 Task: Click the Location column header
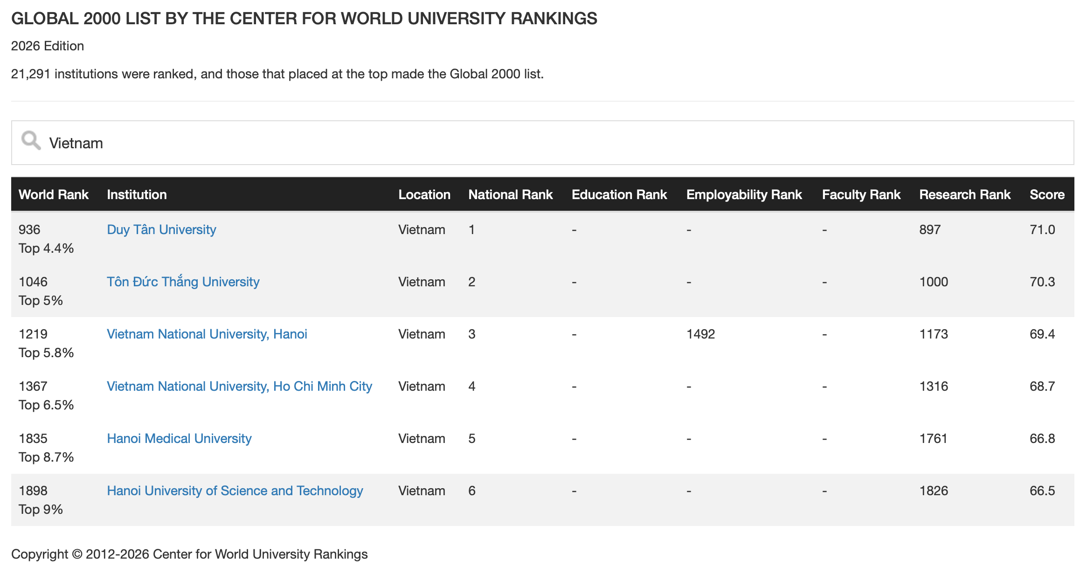(424, 194)
